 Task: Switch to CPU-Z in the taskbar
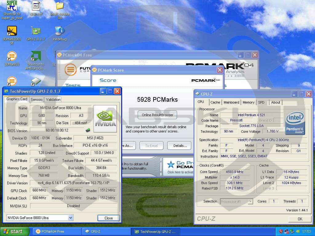pyautogui.click(x=106, y=231)
